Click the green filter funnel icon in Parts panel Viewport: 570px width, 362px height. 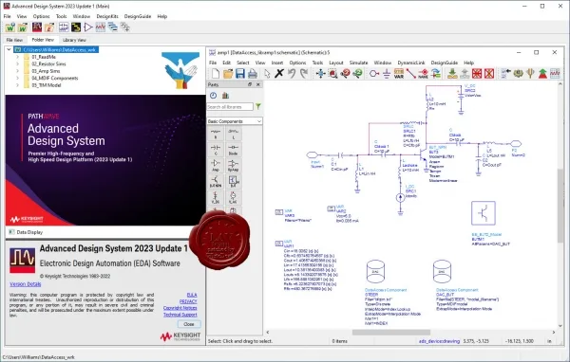coord(258,107)
